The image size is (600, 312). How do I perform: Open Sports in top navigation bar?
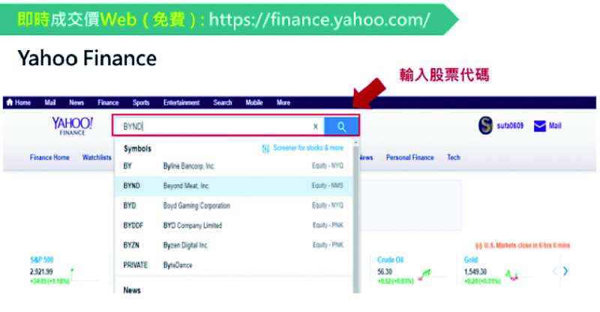click(x=141, y=103)
